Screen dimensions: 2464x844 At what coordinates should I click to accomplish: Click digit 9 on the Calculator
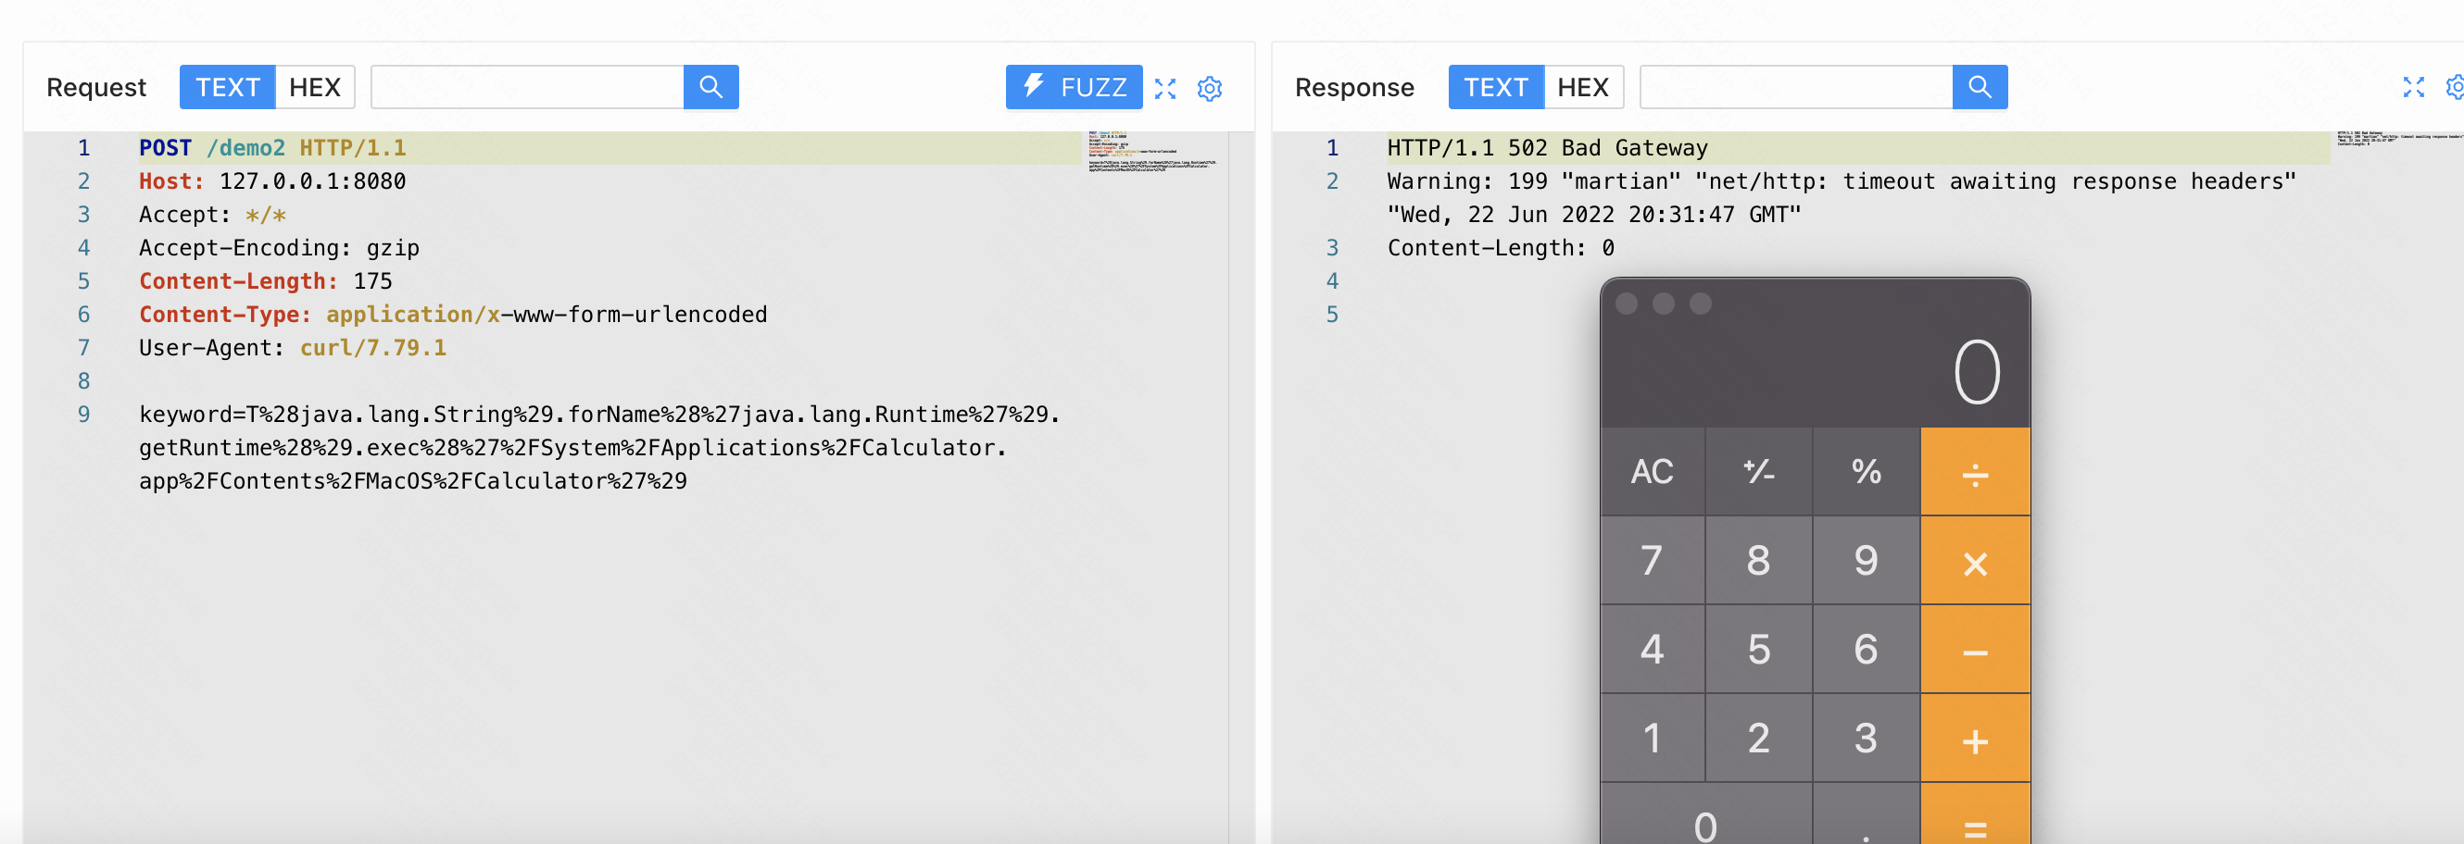1866,561
